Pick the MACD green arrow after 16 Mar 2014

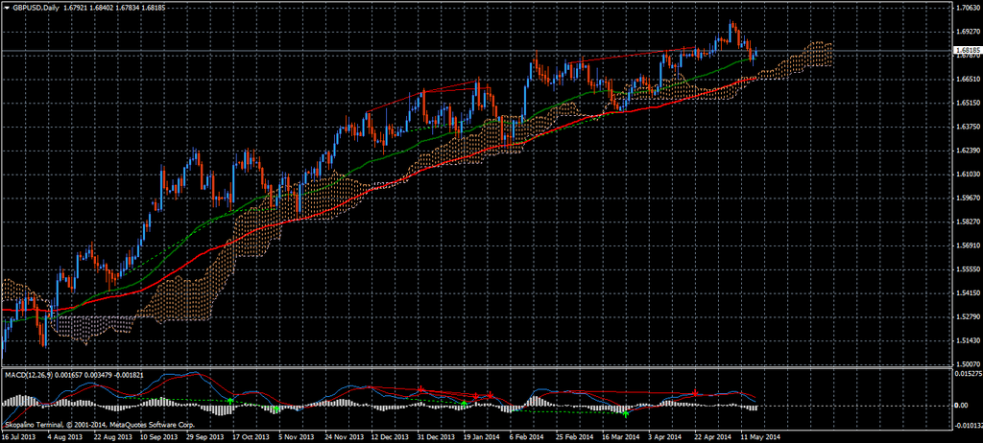(626, 414)
